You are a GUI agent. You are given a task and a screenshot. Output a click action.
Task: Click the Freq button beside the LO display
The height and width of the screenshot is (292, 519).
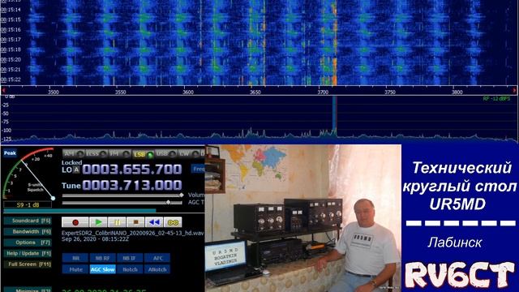pos(198,170)
